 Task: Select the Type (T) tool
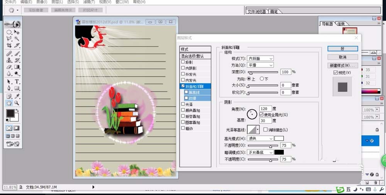(17, 82)
